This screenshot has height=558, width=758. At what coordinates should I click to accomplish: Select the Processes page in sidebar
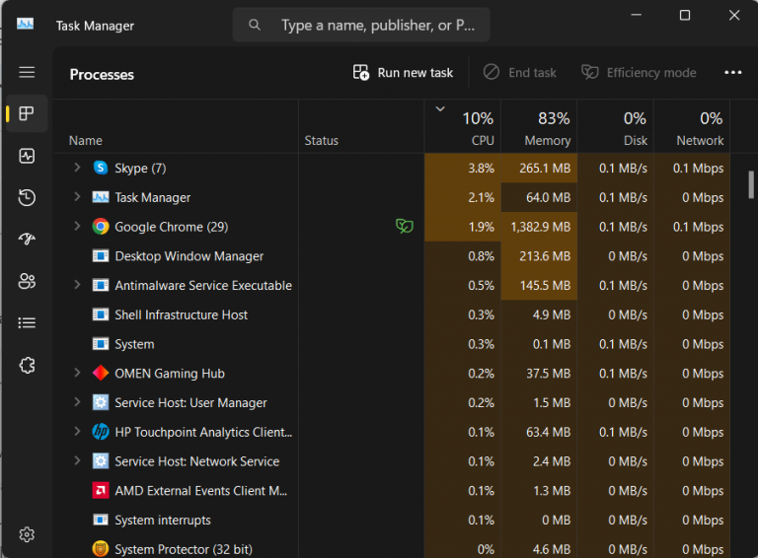(x=27, y=114)
